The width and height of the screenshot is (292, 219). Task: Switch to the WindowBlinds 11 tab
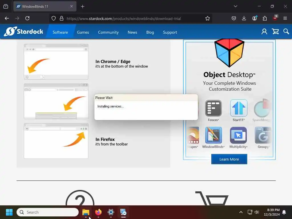[45, 7]
